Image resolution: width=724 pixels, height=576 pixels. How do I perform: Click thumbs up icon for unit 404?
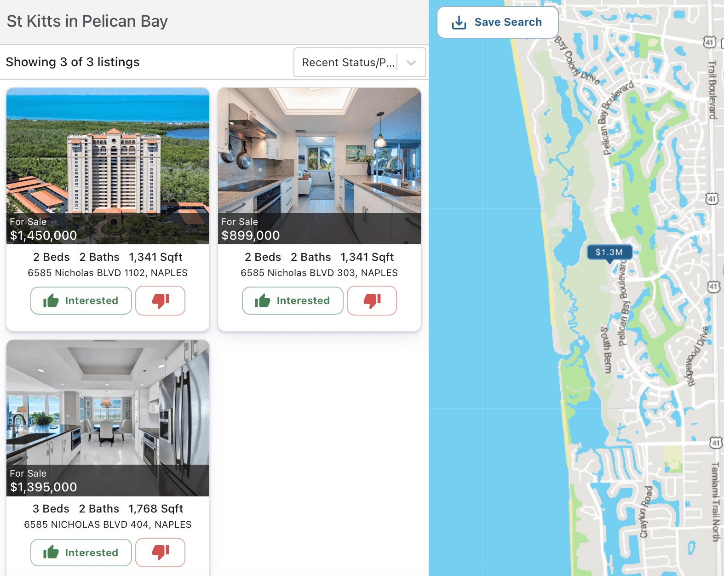pyautogui.click(x=51, y=552)
